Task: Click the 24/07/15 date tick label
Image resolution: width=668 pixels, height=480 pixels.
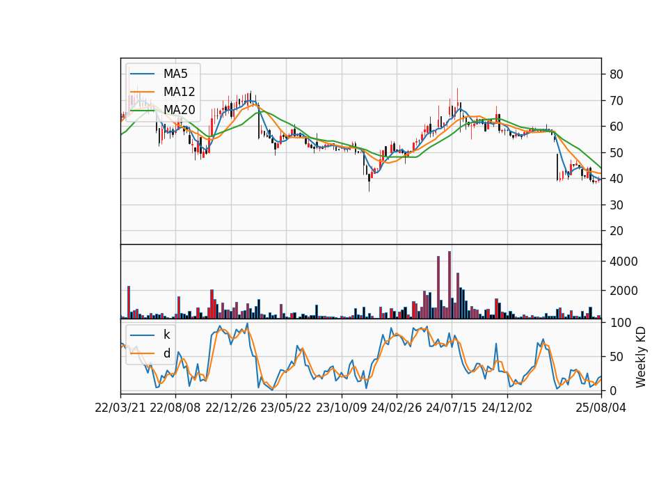Action: pyautogui.click(x=452, y=408)
